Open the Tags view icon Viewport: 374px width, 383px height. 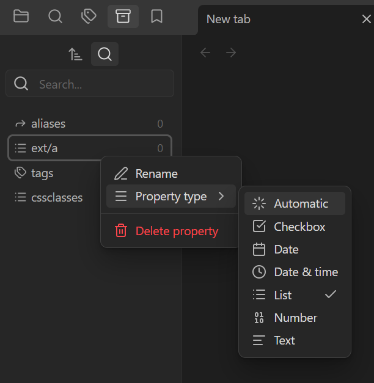tap(89, 16)
